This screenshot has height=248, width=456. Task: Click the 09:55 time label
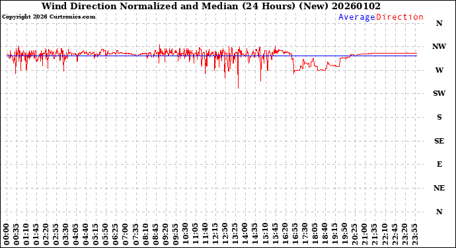click(x=175, y=234)
